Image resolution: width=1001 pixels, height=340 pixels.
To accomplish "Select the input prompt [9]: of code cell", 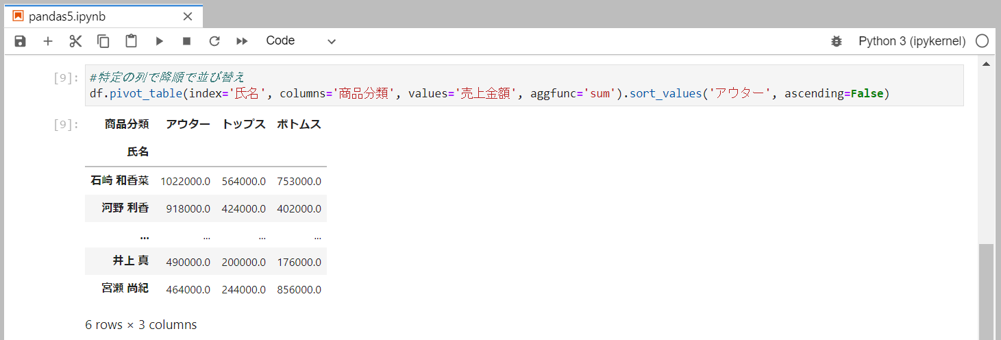I will (x=66, y=77).
